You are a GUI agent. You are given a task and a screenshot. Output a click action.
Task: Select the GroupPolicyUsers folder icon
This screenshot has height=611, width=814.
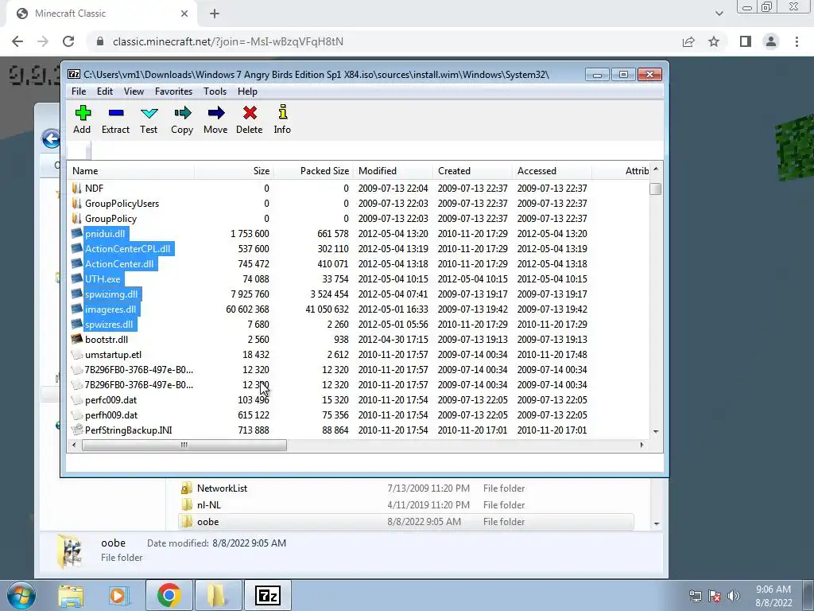coord(77,203)
